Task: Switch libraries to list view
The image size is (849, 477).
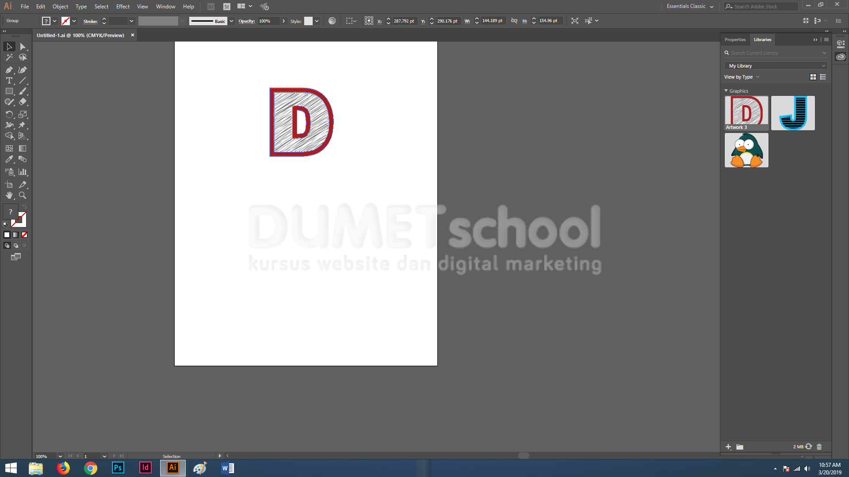Action: [823, 77]
